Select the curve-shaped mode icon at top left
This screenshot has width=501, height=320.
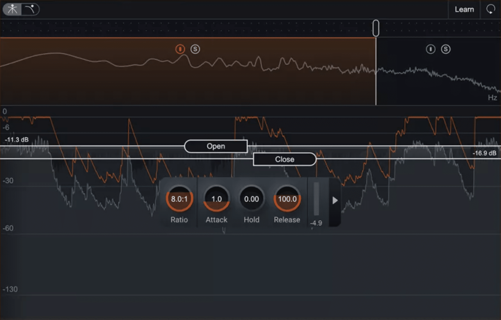pyautogui.click(x=30, y=9)
